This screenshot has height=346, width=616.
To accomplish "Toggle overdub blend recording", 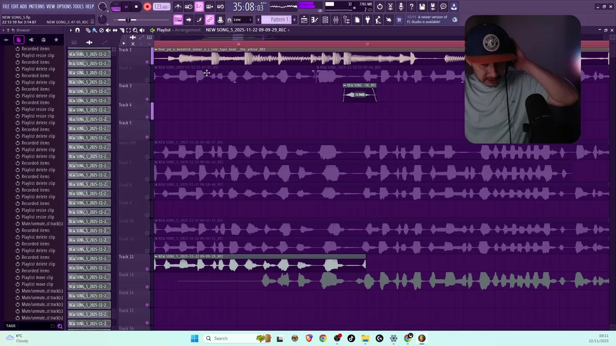I will 210,6.
